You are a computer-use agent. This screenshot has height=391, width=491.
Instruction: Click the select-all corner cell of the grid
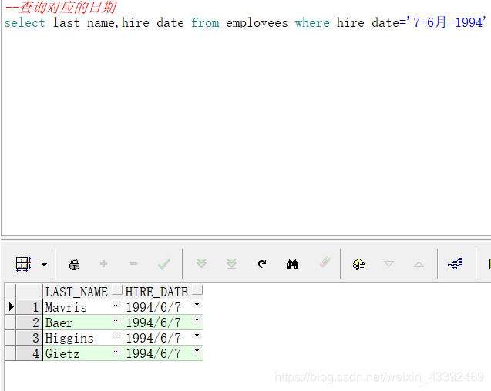point(29,292)
